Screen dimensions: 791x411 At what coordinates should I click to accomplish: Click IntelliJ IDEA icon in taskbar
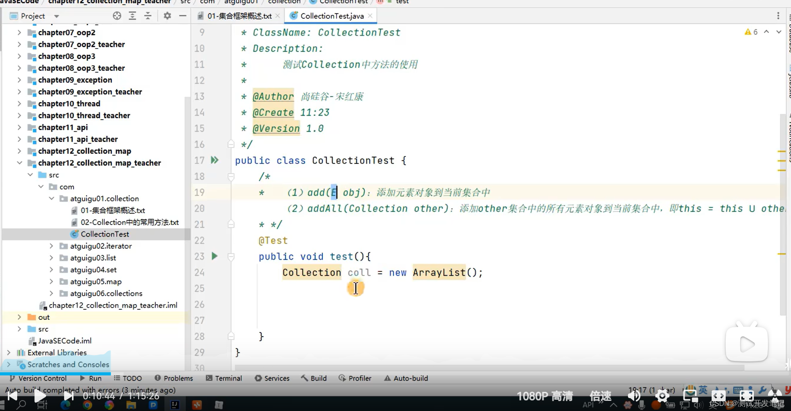tap(175, 405)
